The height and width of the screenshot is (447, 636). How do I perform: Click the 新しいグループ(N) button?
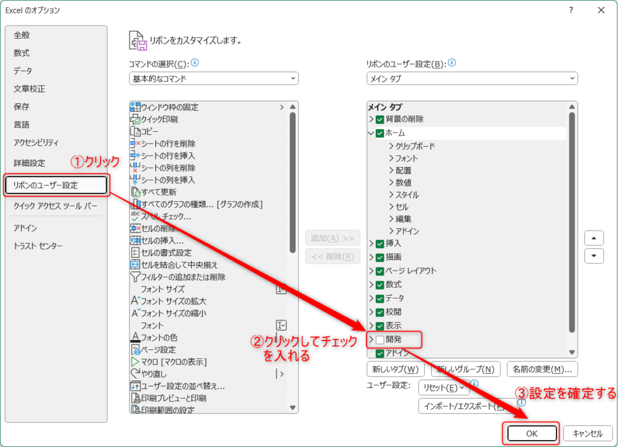click(466, 369)
